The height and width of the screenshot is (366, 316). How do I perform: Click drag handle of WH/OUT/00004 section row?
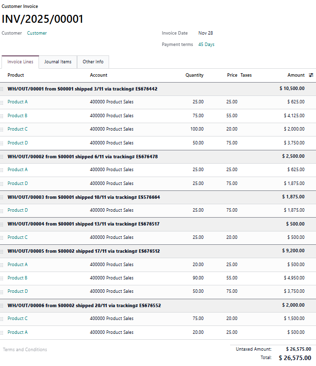coord(2,224)
